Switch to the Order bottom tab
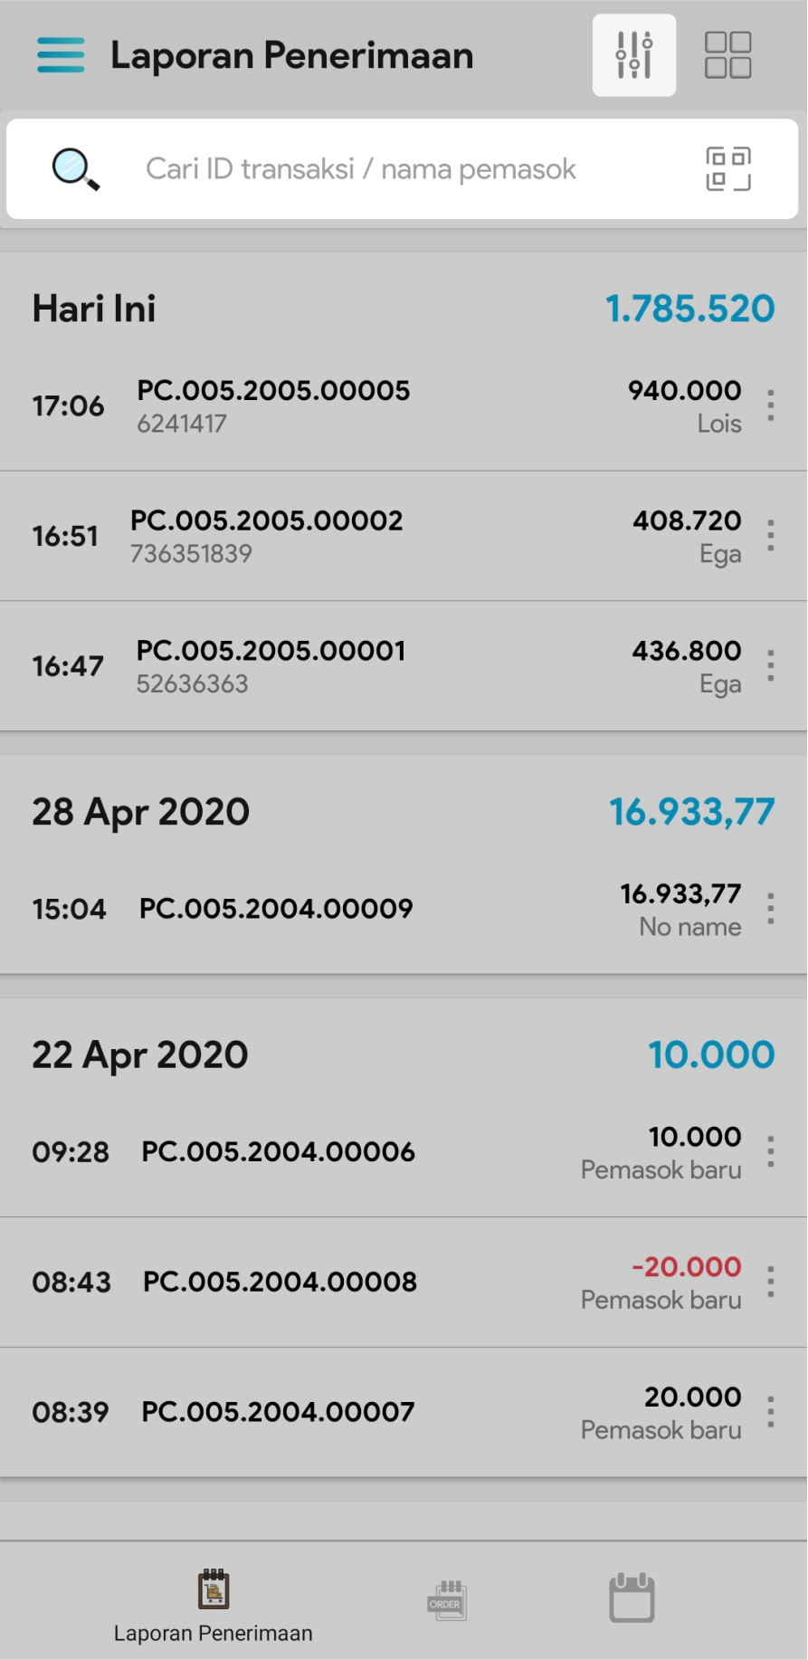808x1660 pixels. pos(447,1600)
